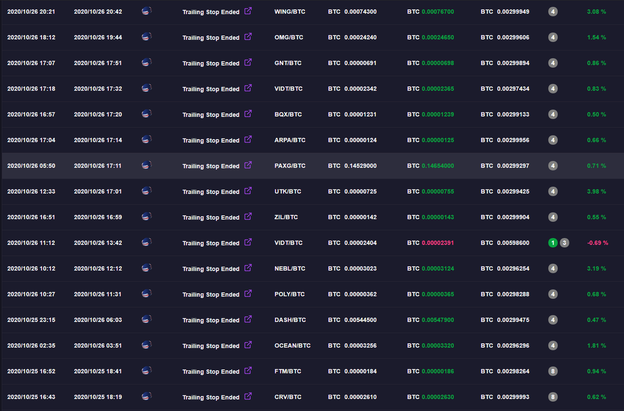Click the start date 2020/10/25 23:15
The image size is (624, 411).
31,320
